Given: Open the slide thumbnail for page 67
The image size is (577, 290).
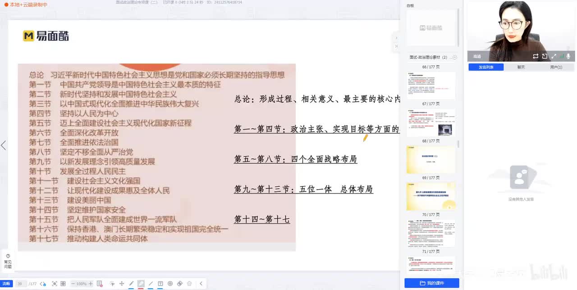Looking at the screenshot, I should (x=431, y=122).
